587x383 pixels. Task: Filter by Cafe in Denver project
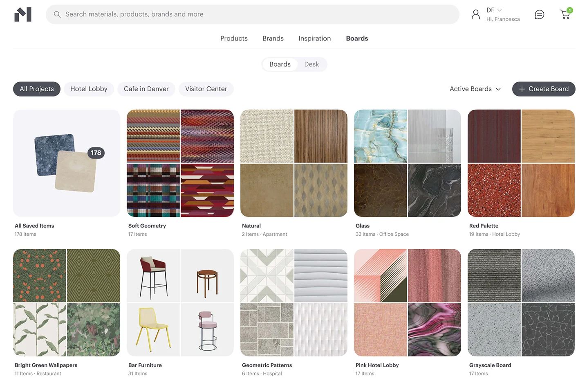146,89
